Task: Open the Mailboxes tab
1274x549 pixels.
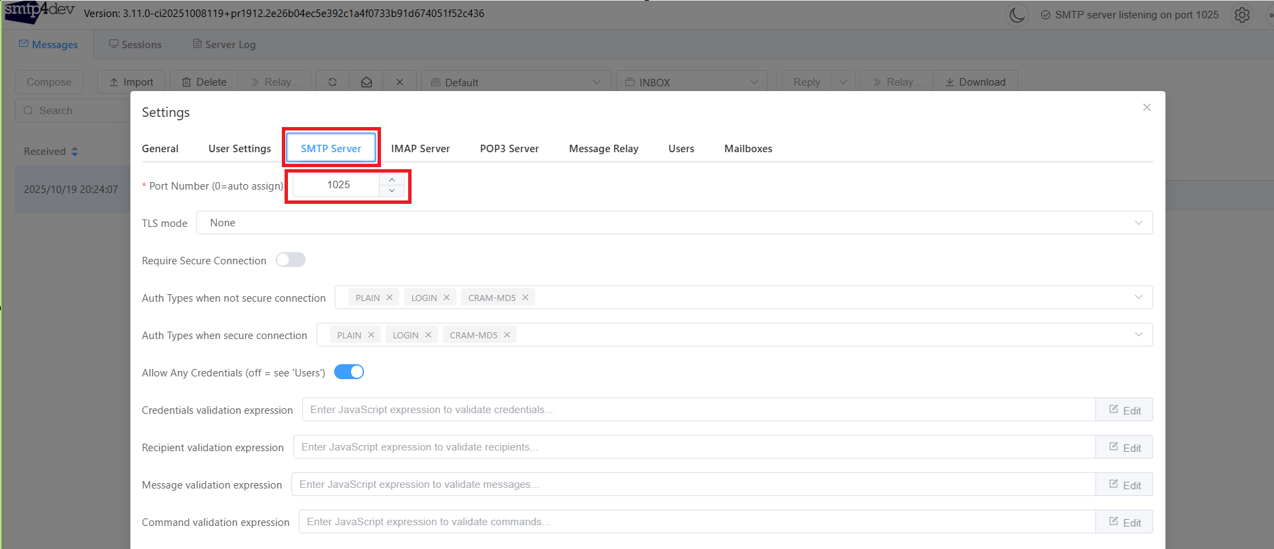Action: (748, 149)
